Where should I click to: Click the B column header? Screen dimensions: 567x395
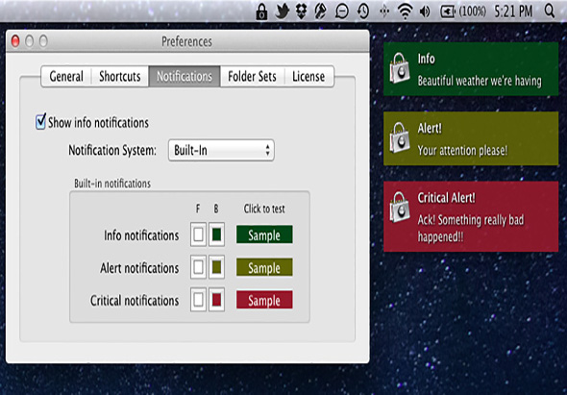(216, 209)
